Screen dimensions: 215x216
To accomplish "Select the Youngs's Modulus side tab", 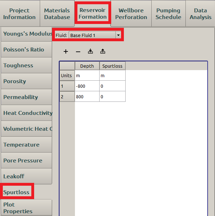I will pyautogui.click(x=26, y=34).
